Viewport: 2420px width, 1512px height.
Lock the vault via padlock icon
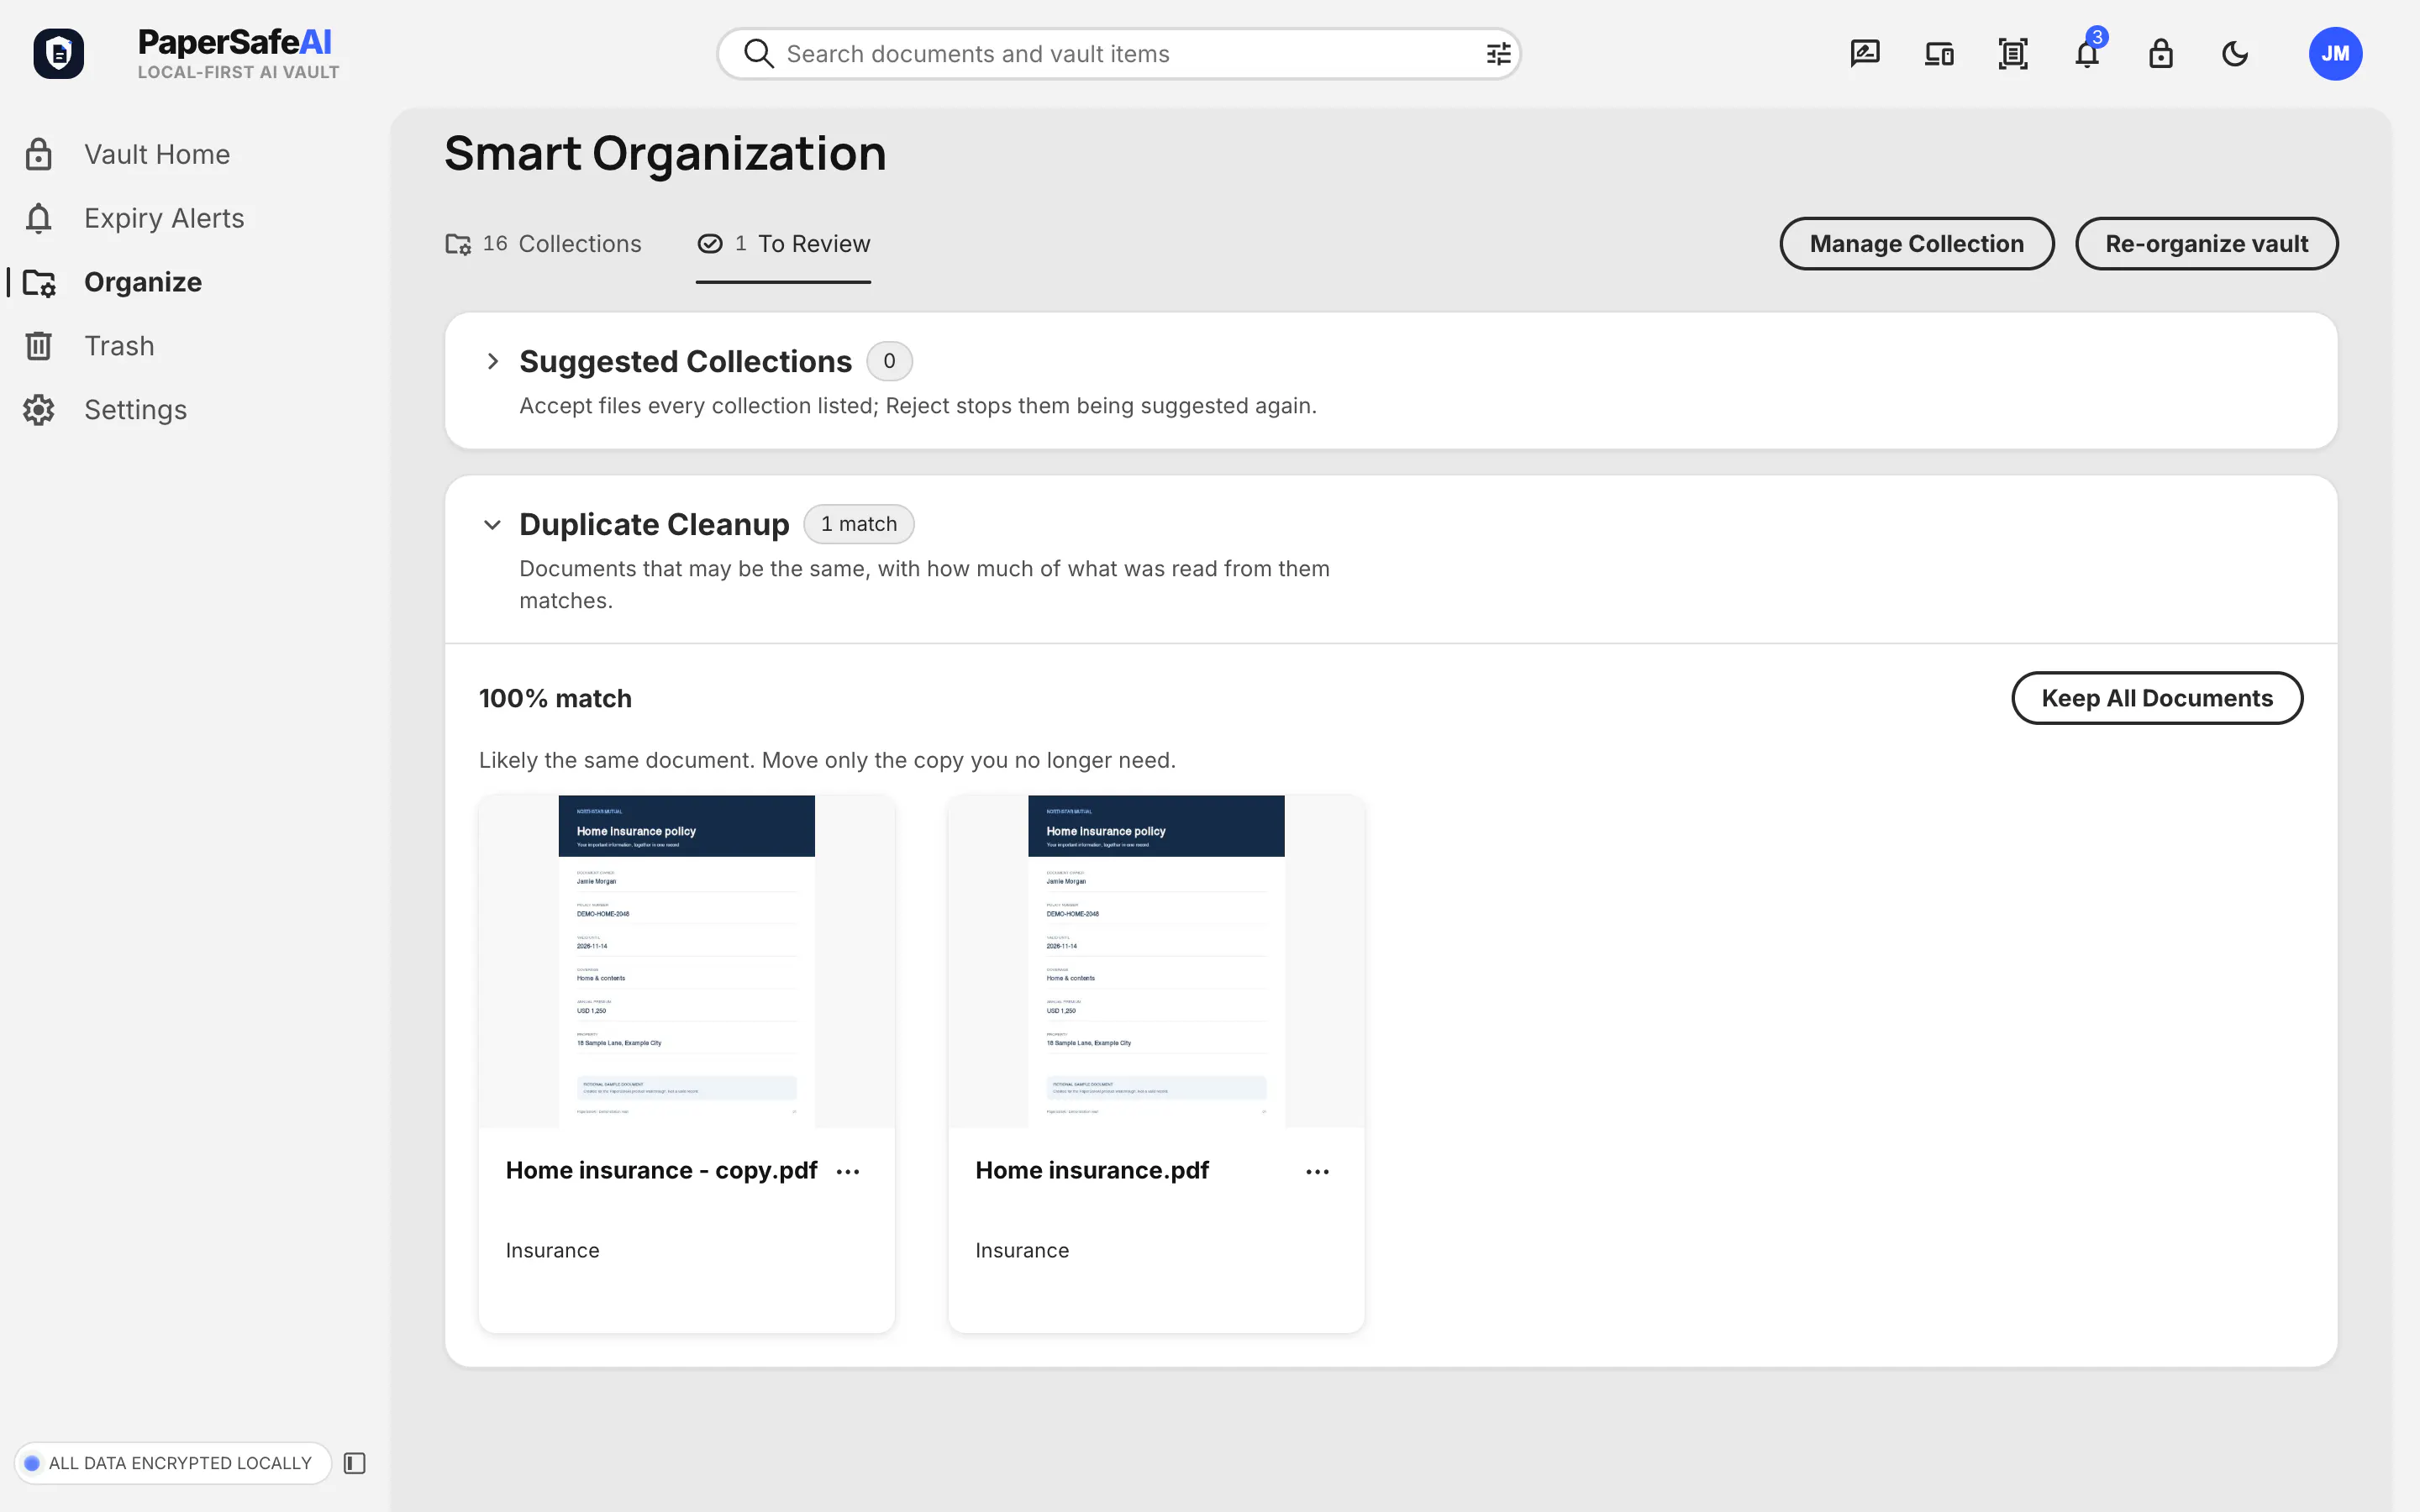(2161, 54)
